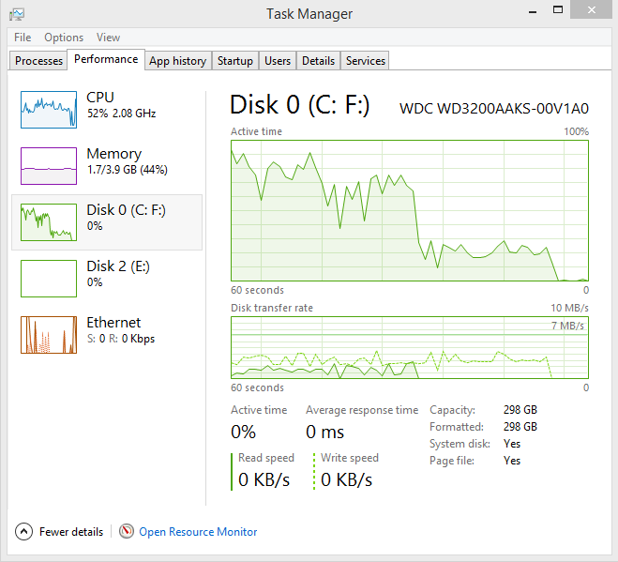Switch to the Users tab
This screenshot has width=618, height=562.
[x=278, y=61]
